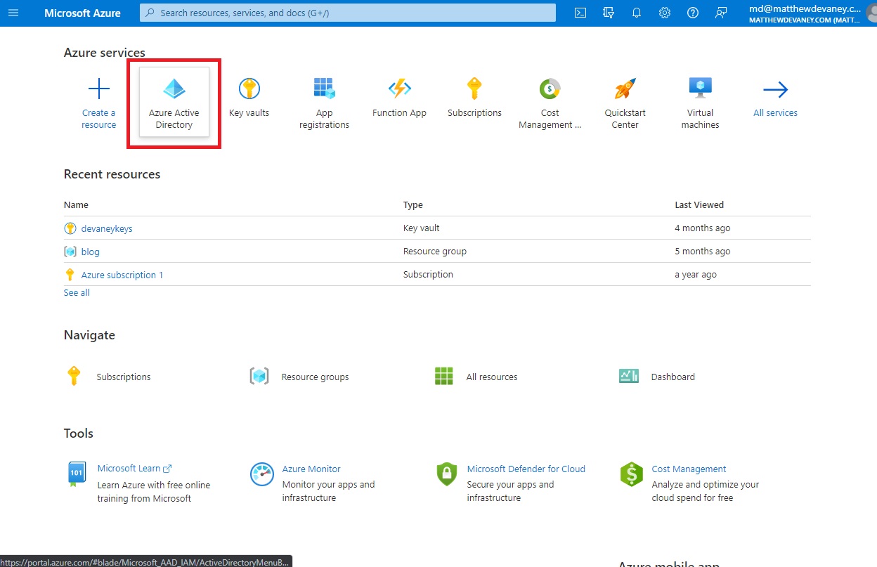The height and width of the screenshot is (567, 877).
Task: Open portal Settings gear
Action: pyautogui.click(x=665, y=13)
